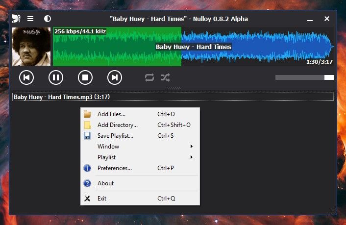
Task: Skip to the previous track
Action: pos(26,77)
